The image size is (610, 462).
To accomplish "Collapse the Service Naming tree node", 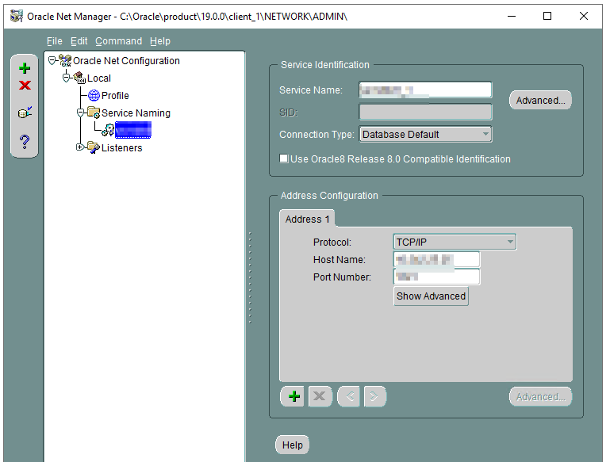I will coord(80,113).
